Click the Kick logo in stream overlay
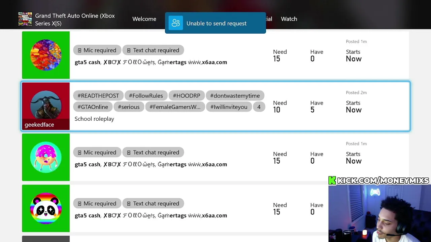 tap(332, 180)
